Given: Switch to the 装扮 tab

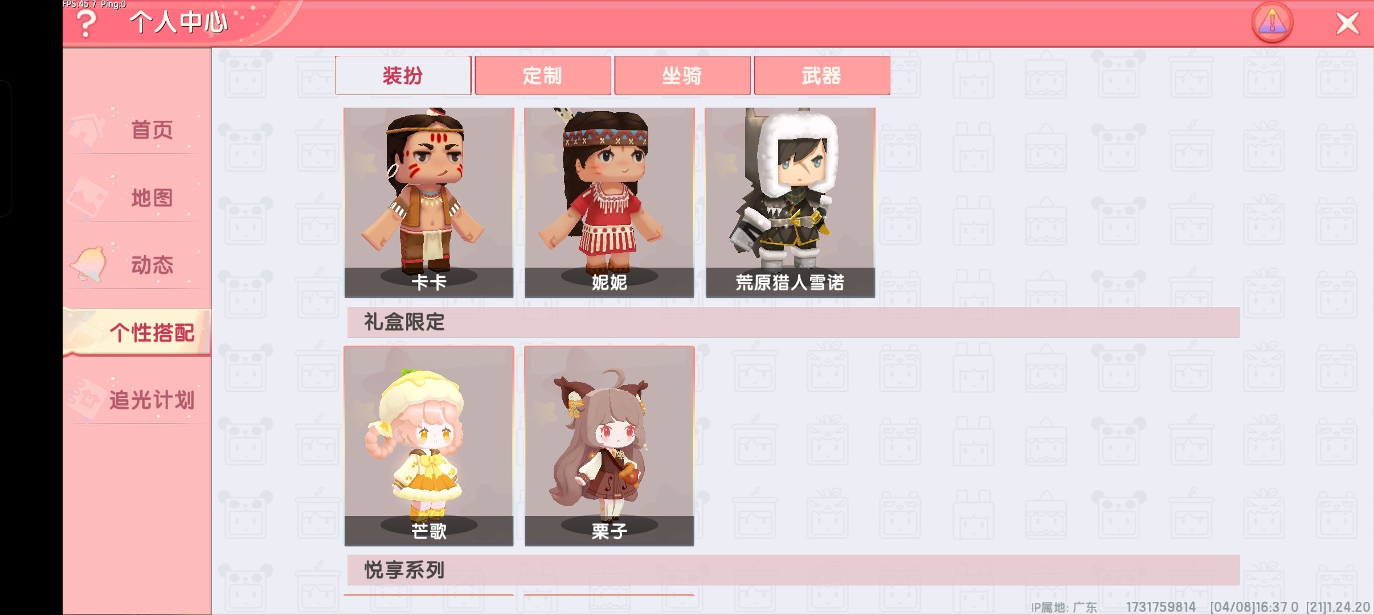Looking at the screenshot, I should (x=403, y=75).
